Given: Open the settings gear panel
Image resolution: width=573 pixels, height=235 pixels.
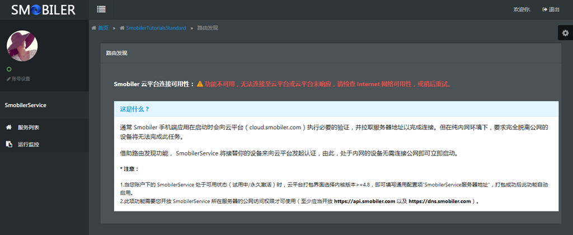Looking at the screenshot, I should click(x=565, y=33).
